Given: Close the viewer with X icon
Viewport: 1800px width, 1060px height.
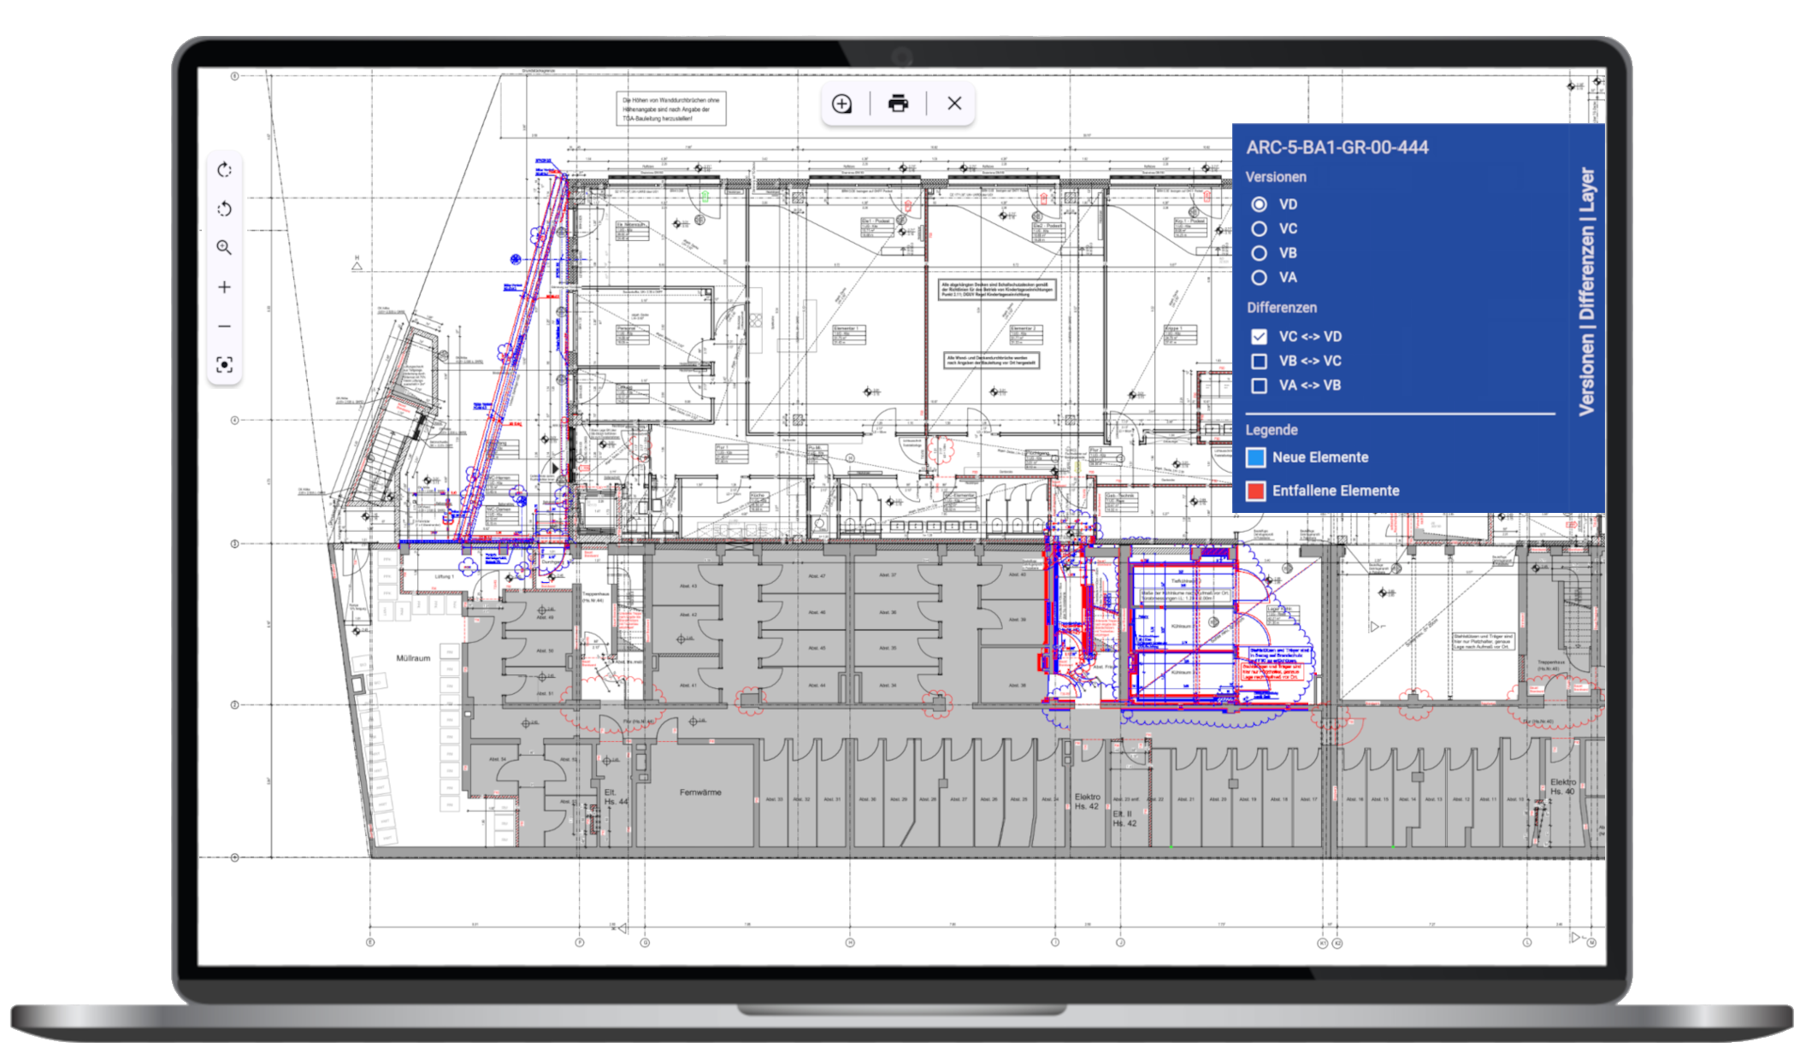Looking at the screenshot, I should click(x=954, y=103).
